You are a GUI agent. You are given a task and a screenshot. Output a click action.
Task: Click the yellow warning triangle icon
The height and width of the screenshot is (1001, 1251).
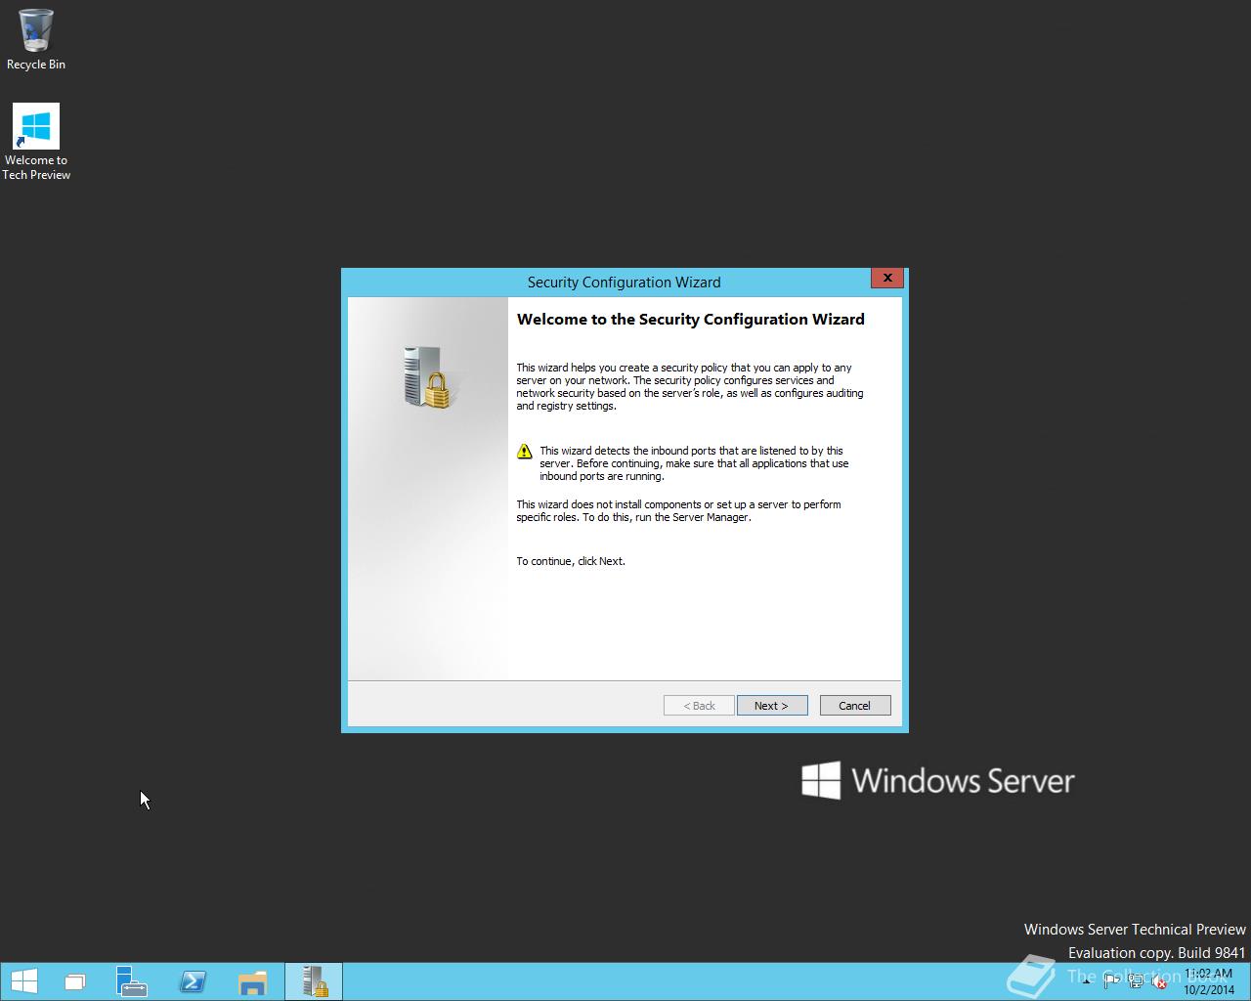(525, 452)
